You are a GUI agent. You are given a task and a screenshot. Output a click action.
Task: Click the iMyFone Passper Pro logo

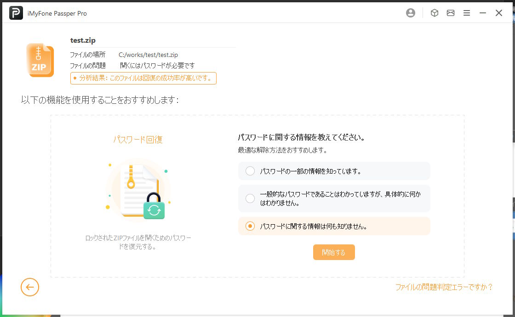16,13
